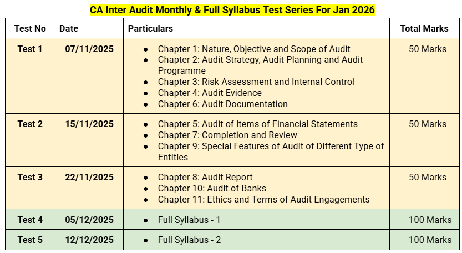This screenshot has width=462, height=253.
Task: Click the "Chapter 10: Audit of Banks" entry
Action: click(213, 188)
